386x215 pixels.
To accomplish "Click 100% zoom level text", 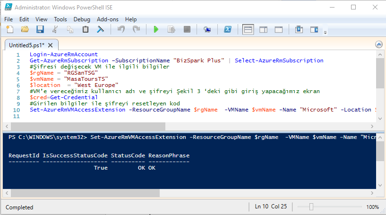I will click(x=372, y=207).
